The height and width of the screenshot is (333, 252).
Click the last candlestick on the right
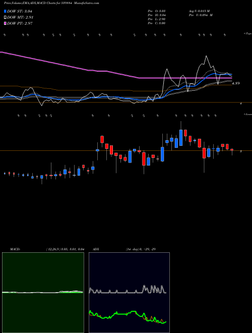tap(232, 150)
